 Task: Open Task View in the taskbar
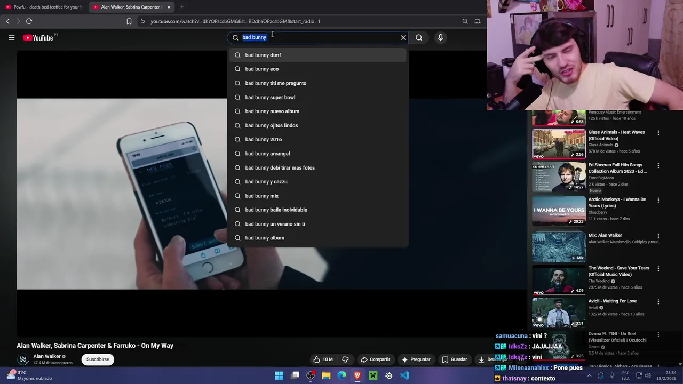click(x=295, y=375)
